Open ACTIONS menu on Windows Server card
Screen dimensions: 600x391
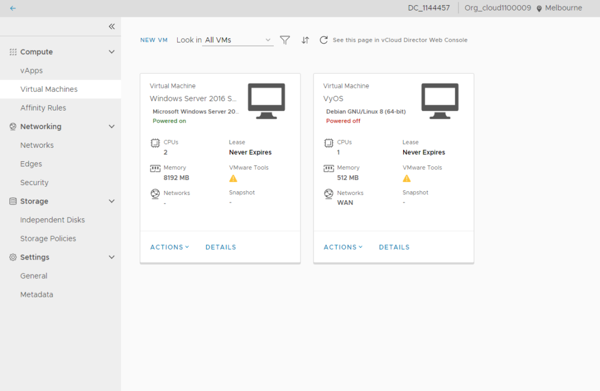(170, 247)
